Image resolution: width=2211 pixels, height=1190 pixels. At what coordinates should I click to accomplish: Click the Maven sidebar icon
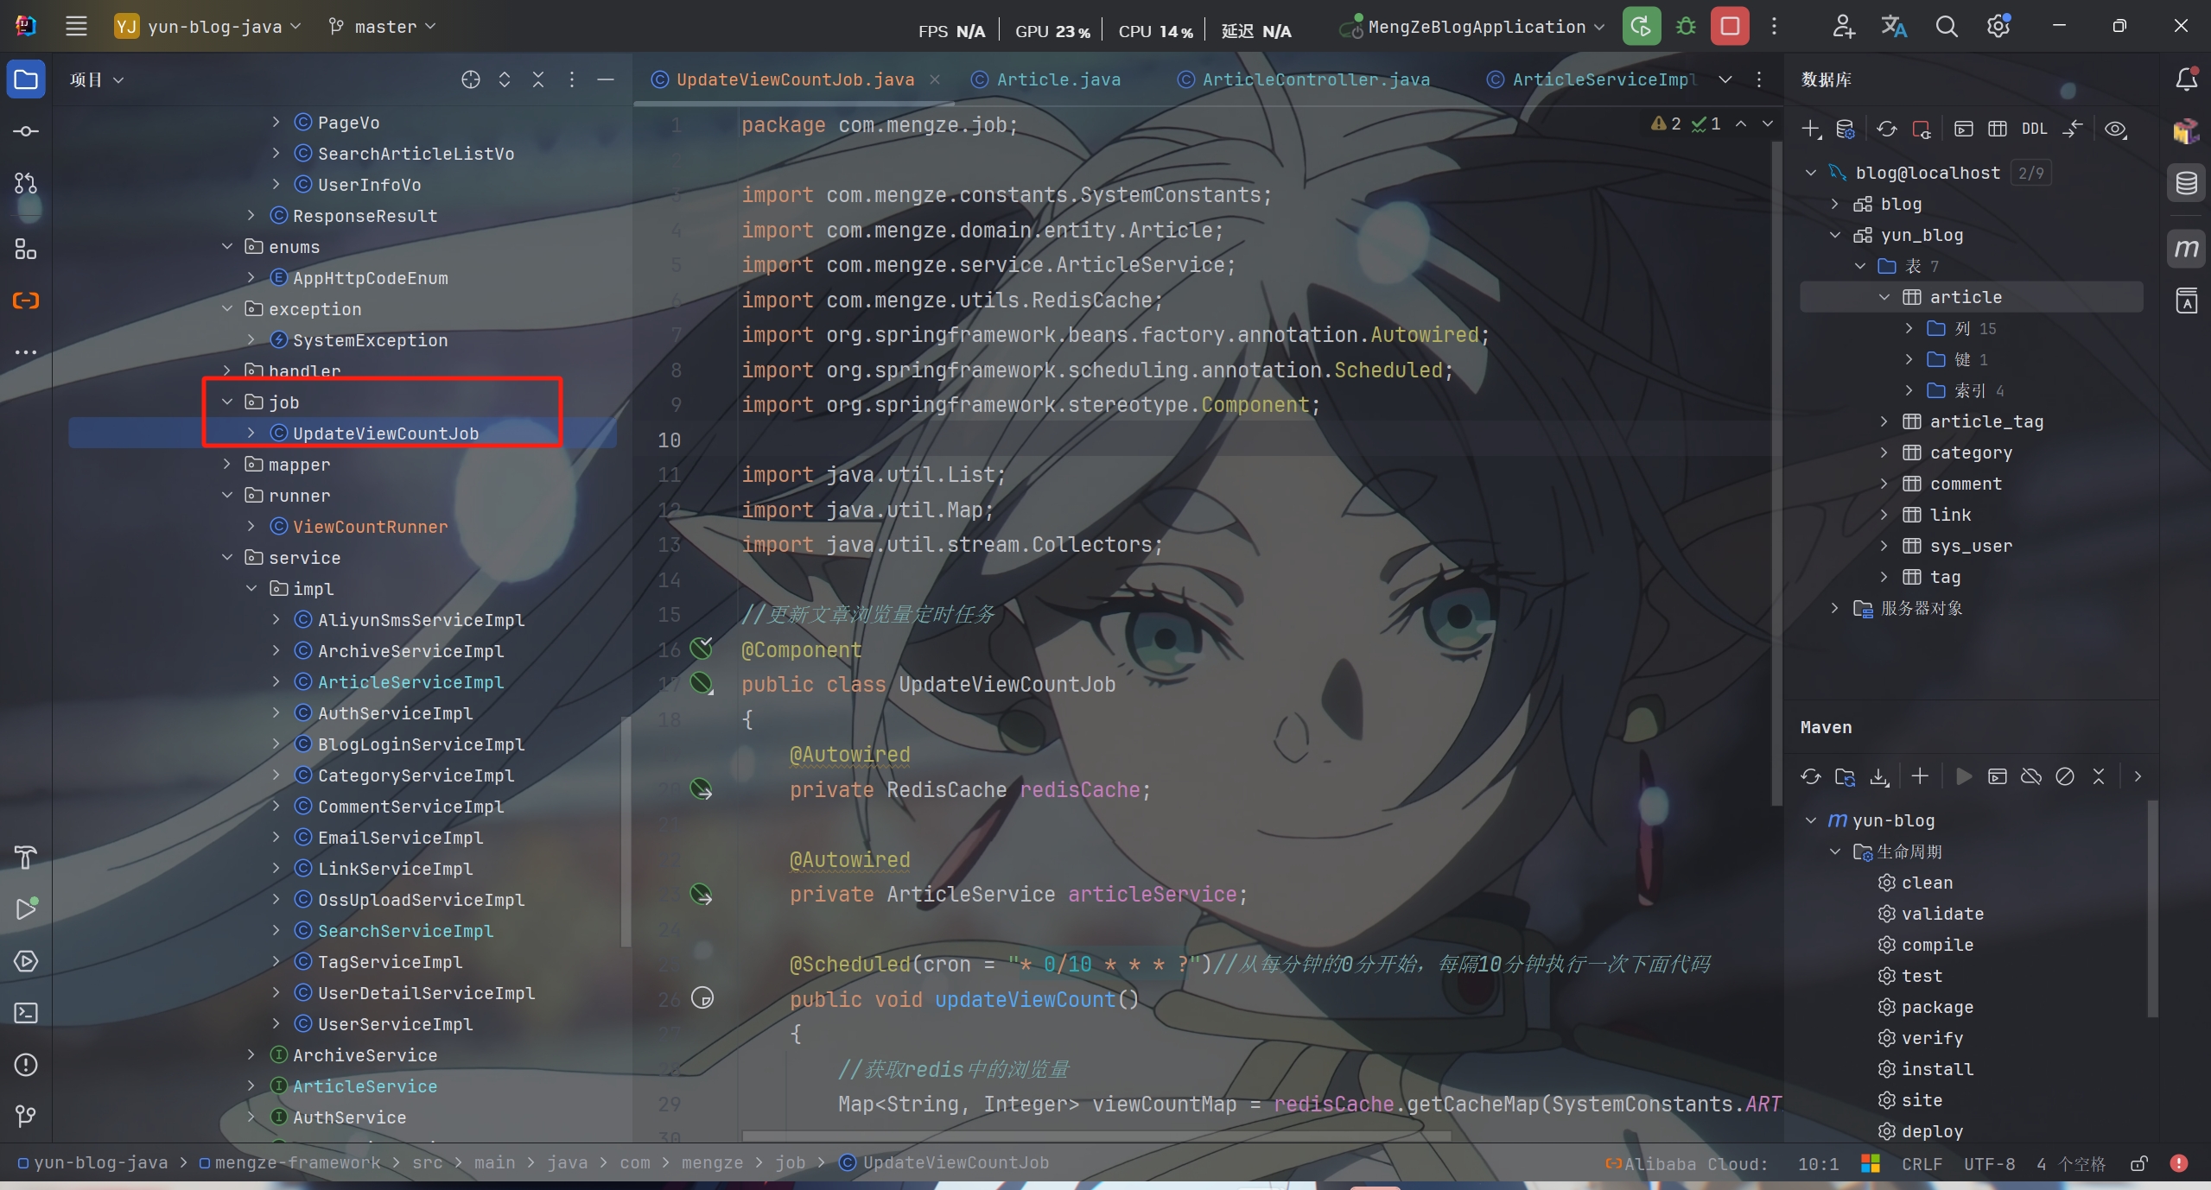2186,250
